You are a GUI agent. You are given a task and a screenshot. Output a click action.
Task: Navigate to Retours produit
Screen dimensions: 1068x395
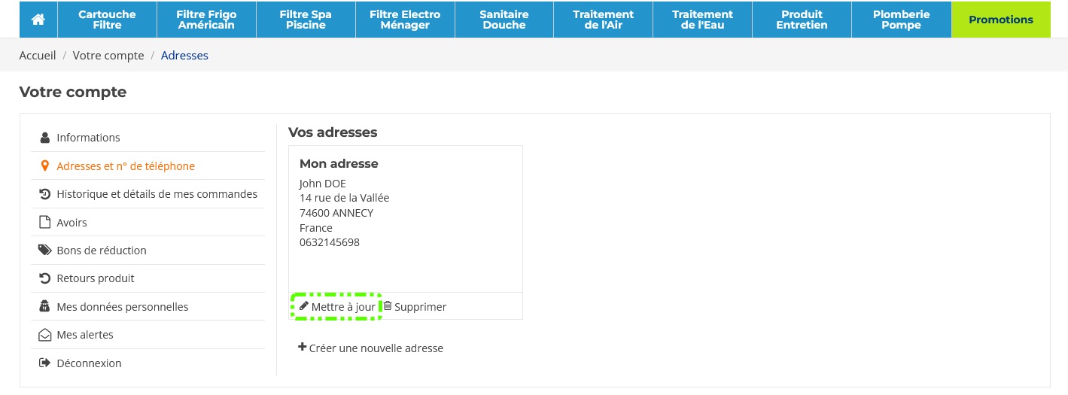click(95, 278)
